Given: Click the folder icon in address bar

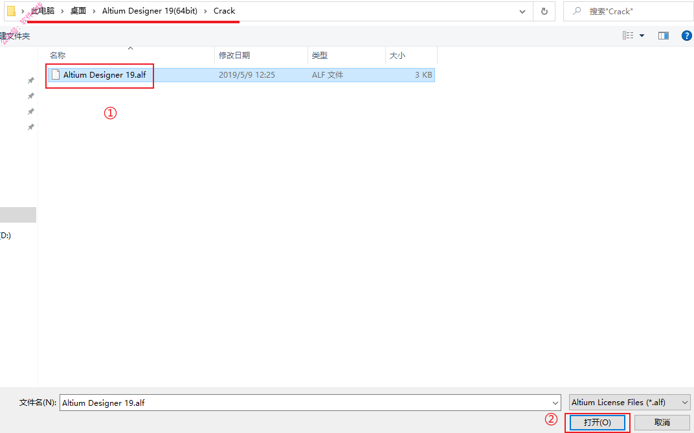Looking at the screenshot, I should tap(12, 11).
